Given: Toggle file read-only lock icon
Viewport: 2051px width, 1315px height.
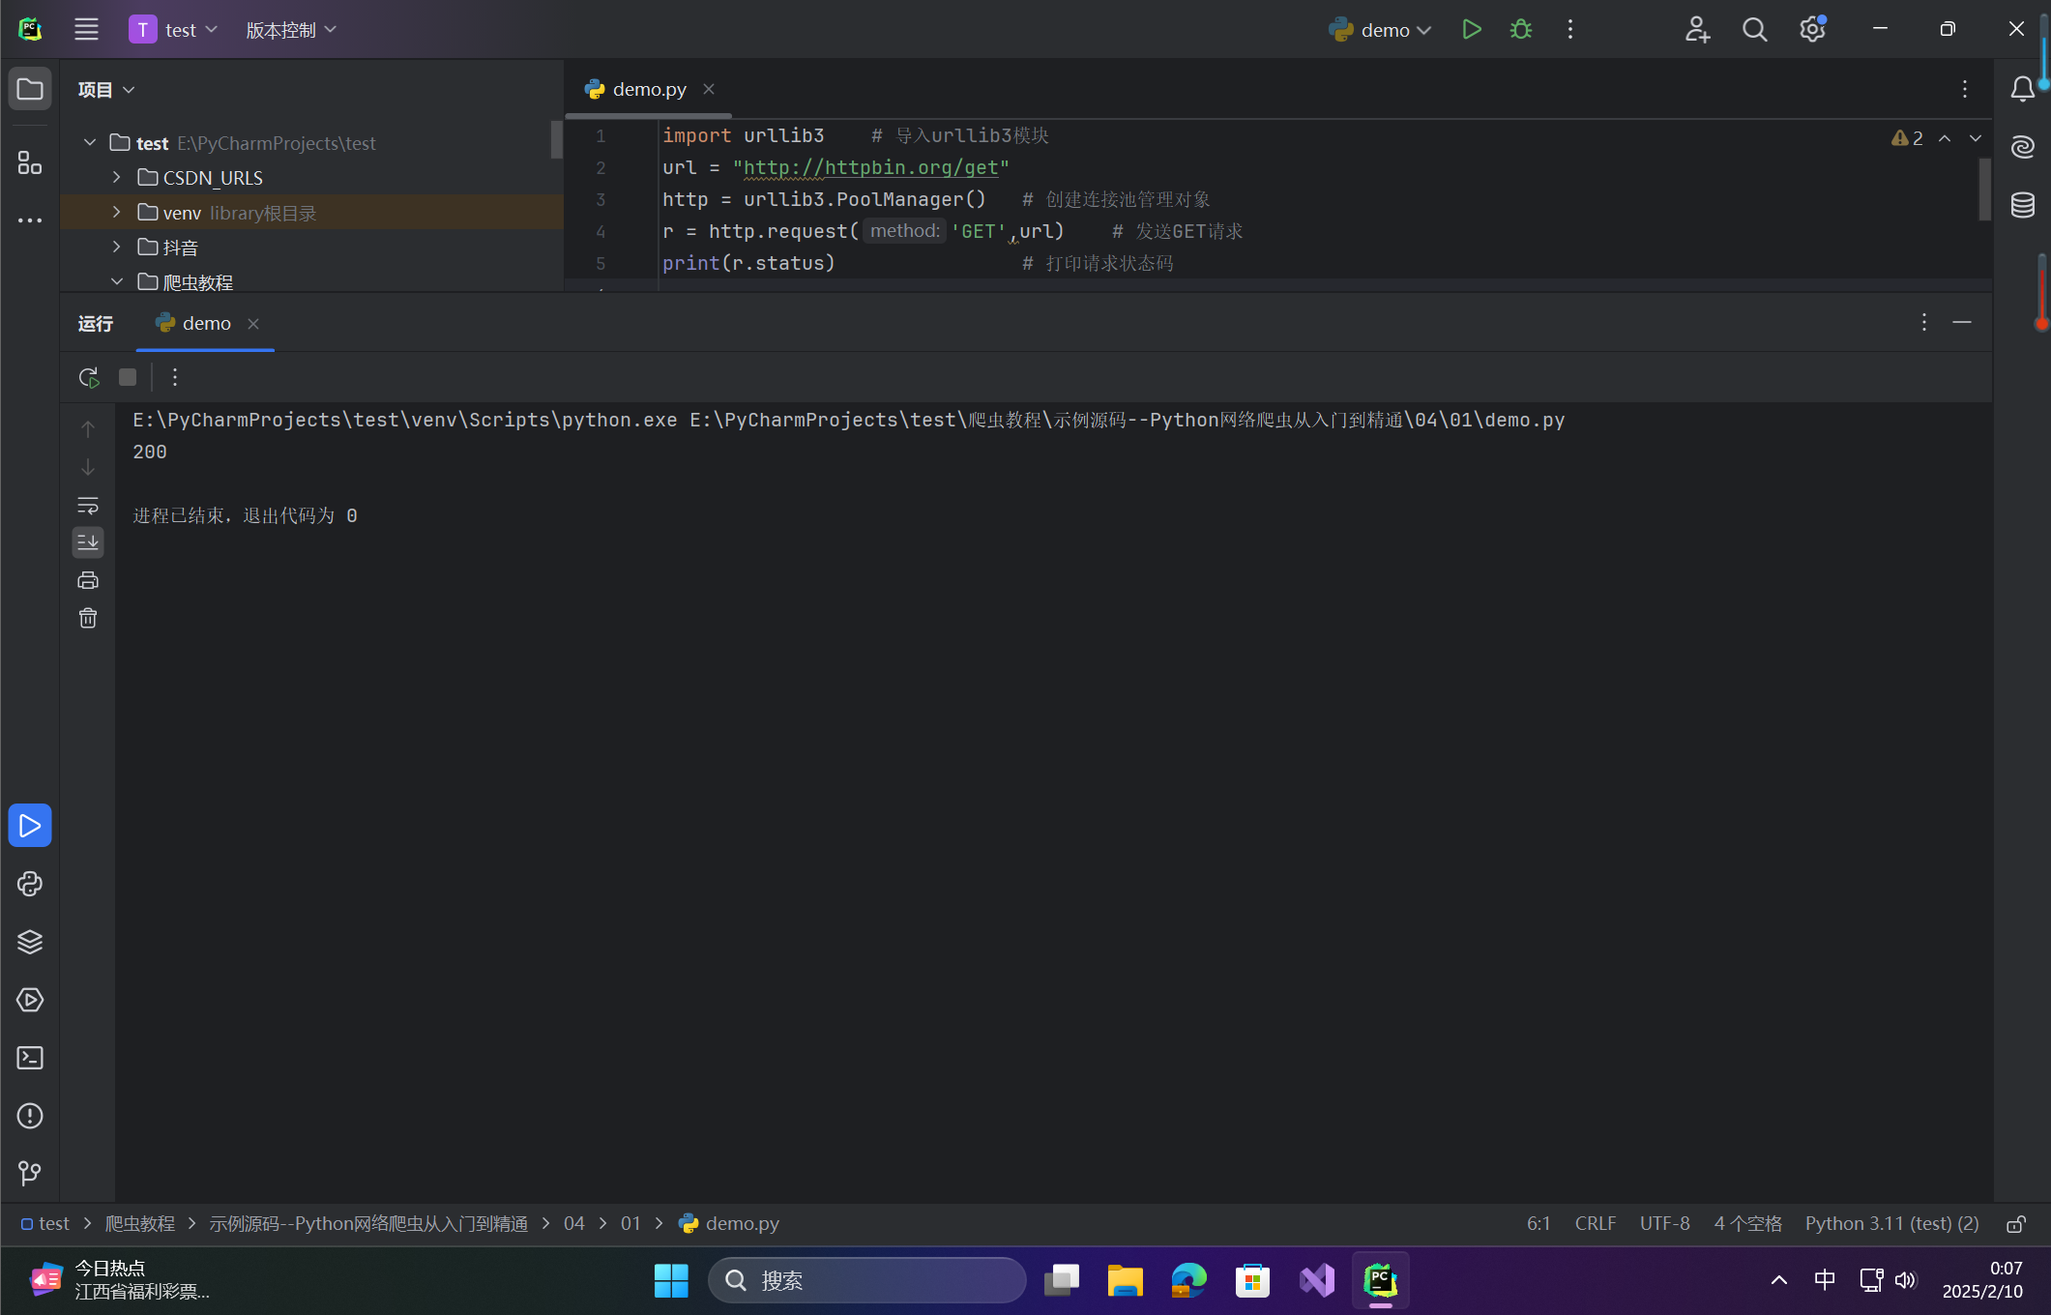Looking at the screenshot, I should pyautogui.click(x=2016, y=1224).
